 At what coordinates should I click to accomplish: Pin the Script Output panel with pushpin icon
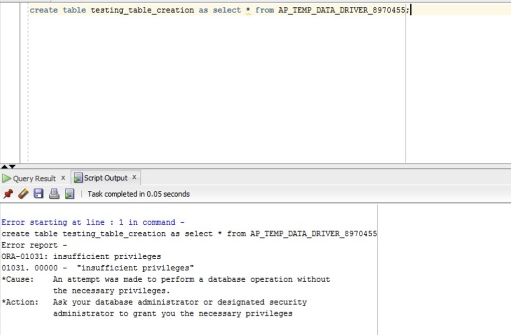[8, 194]
